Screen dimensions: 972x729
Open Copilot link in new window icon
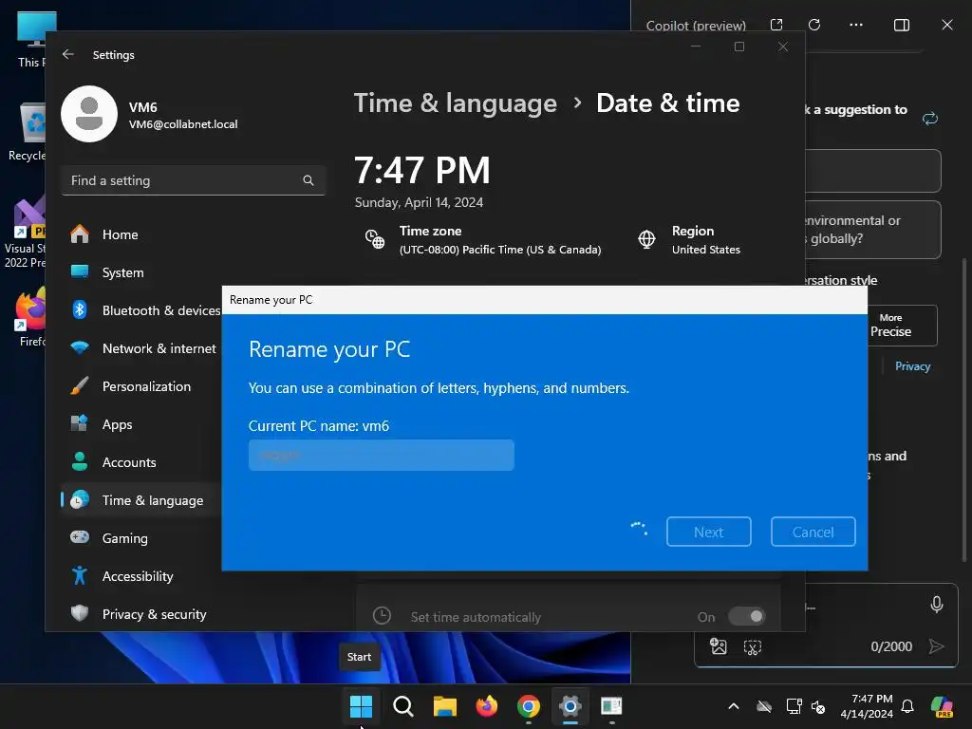776,25
